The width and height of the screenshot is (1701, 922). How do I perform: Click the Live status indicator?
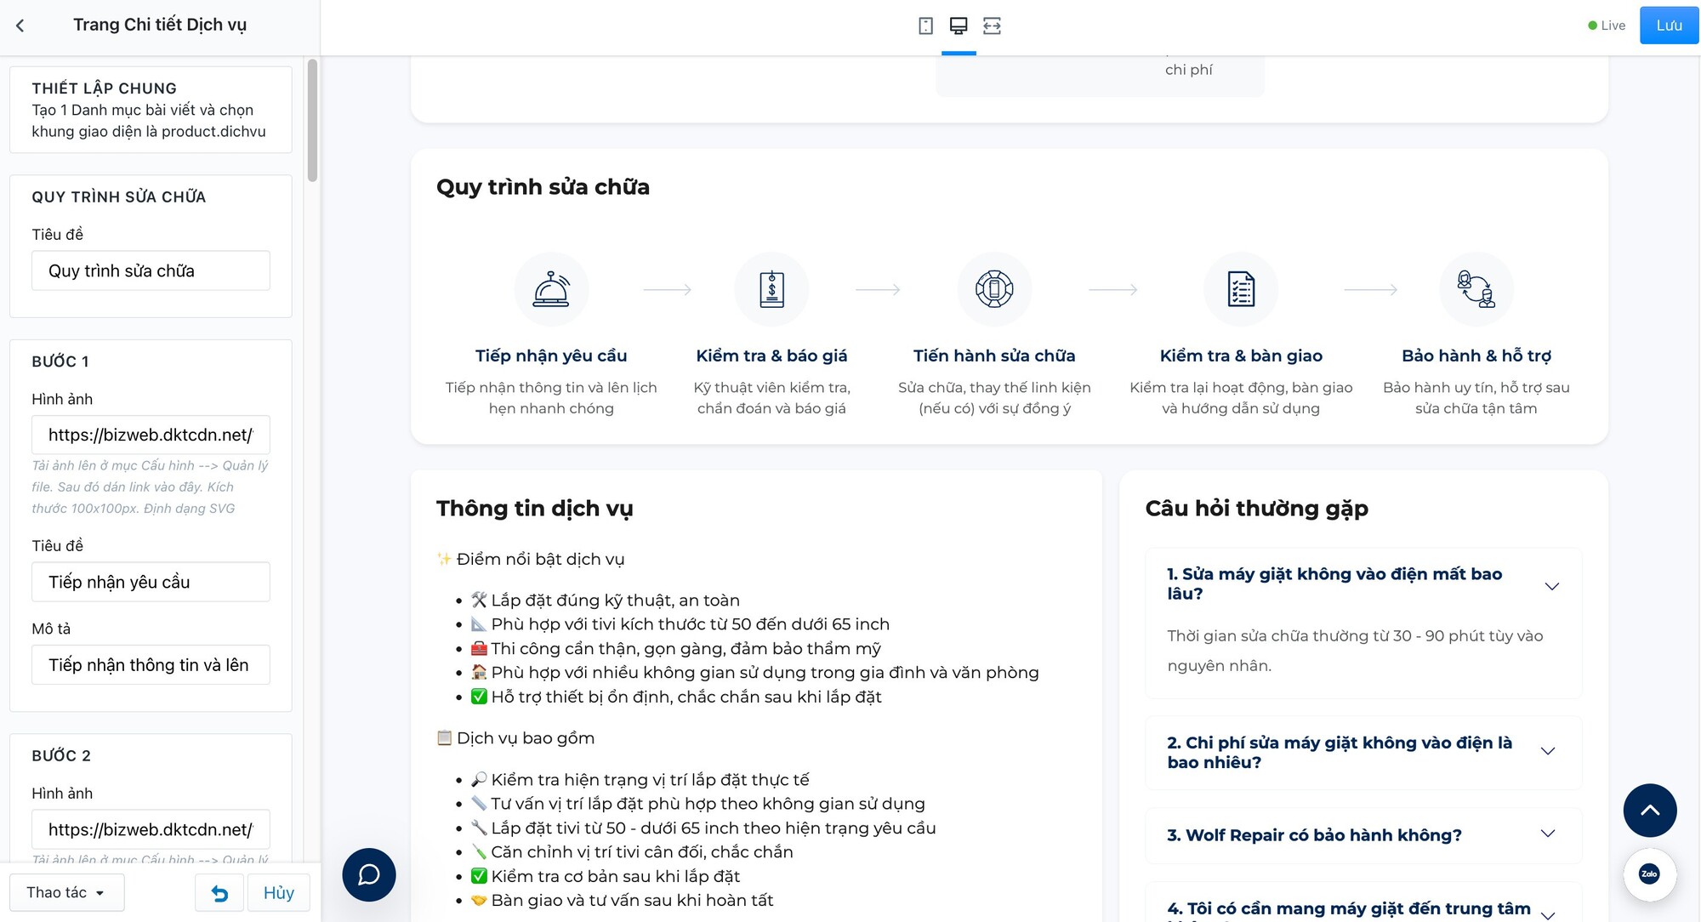1607,26
